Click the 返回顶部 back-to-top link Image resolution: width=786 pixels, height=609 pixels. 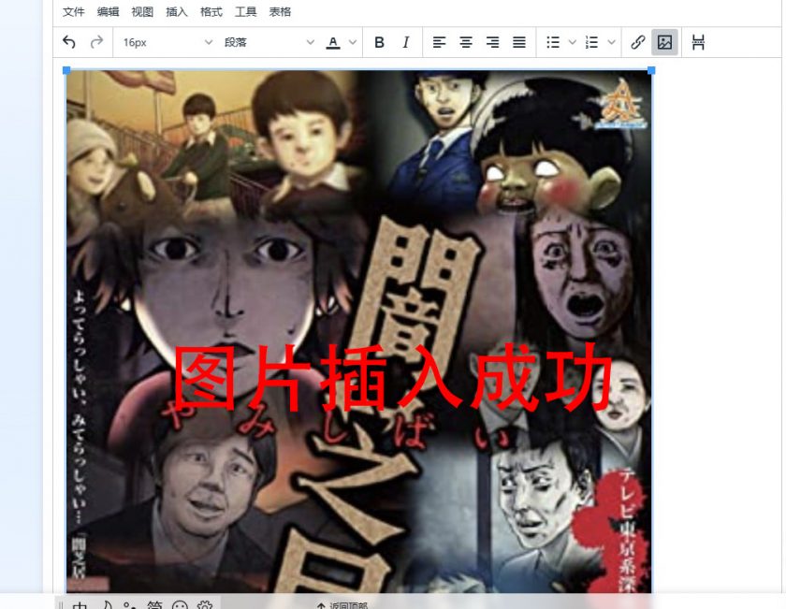click(x=342, y=605)
